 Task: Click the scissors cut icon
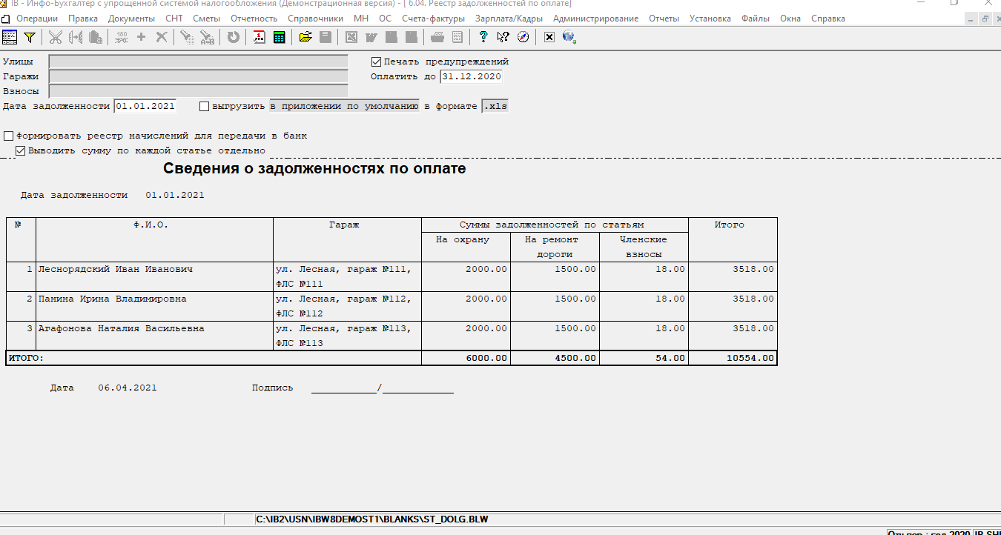tap(56, 36)
